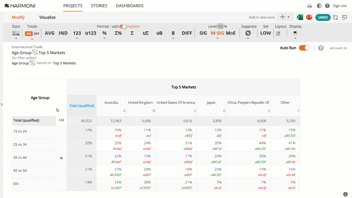352x198 pixels.
Task: Edit the significance Level 95 field
Action: pos(221,26)
